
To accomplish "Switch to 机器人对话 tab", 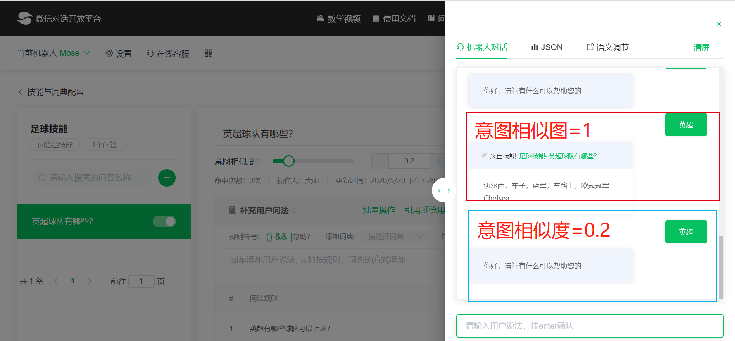I will click(x=482, y=47).
